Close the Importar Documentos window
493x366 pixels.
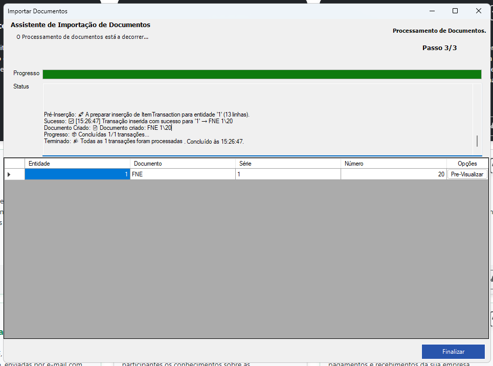(x=478, y=11)
